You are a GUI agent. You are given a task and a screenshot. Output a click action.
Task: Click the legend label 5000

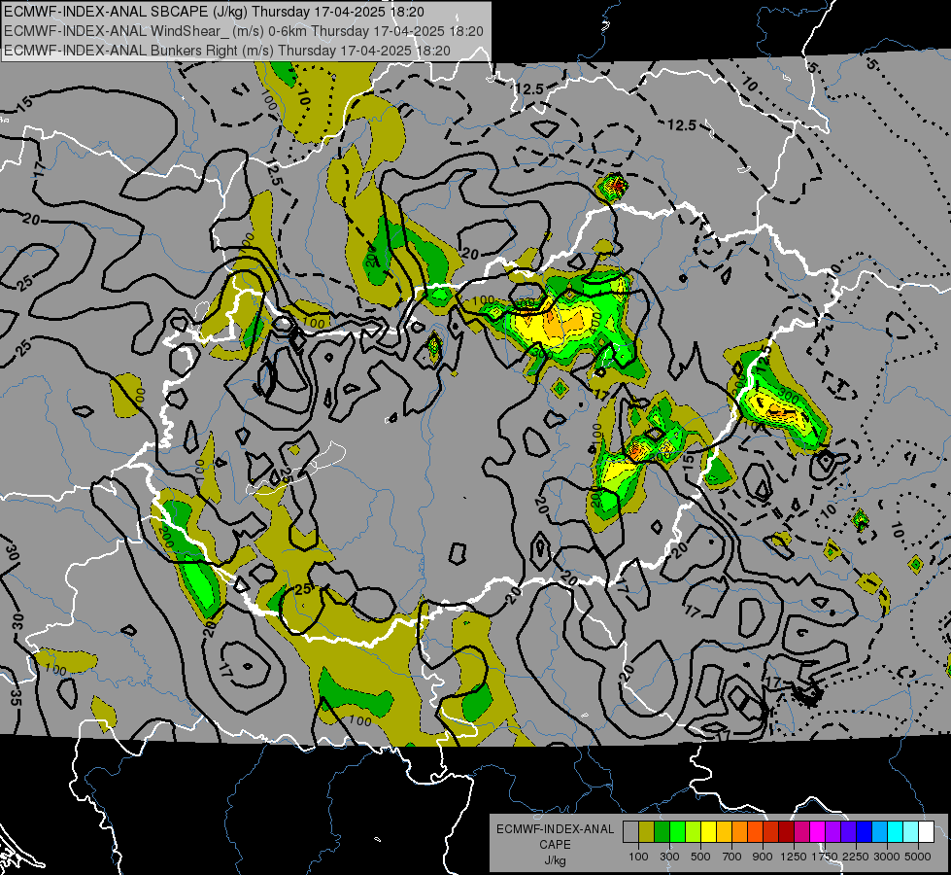[918, 857]
